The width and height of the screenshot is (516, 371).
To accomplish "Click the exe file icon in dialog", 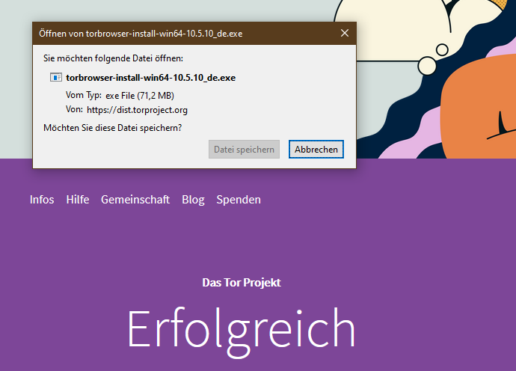I will coord(56,77).
